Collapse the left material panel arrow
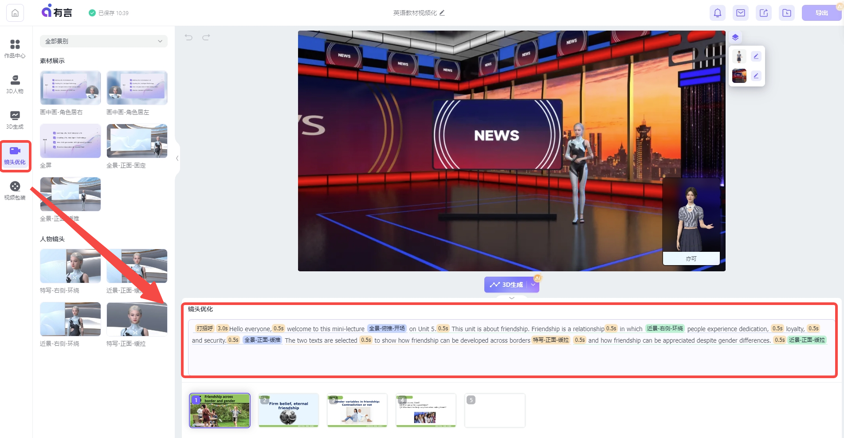This screenshot has width=844, height=438. tap(177, 158)
